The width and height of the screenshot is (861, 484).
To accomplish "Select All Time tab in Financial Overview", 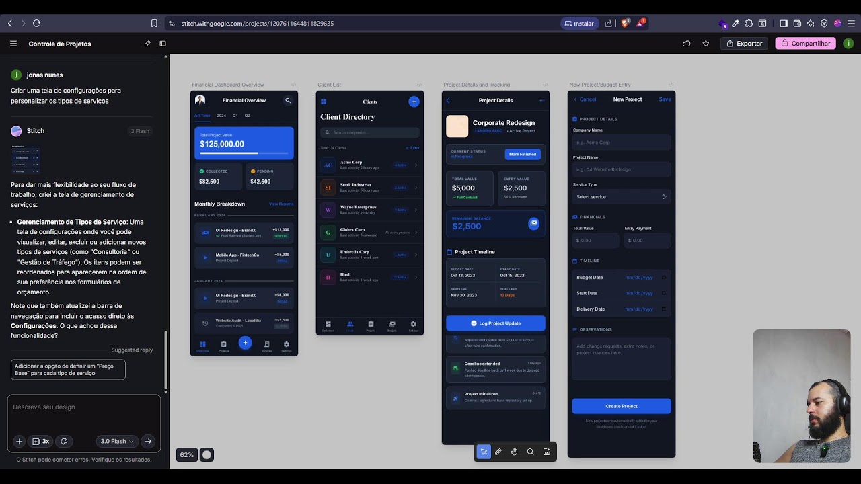I will [202, 116].
